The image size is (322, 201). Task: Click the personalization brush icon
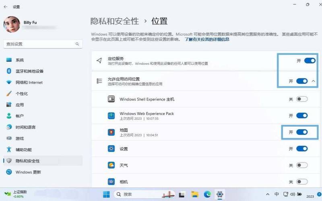coord(9,94)
